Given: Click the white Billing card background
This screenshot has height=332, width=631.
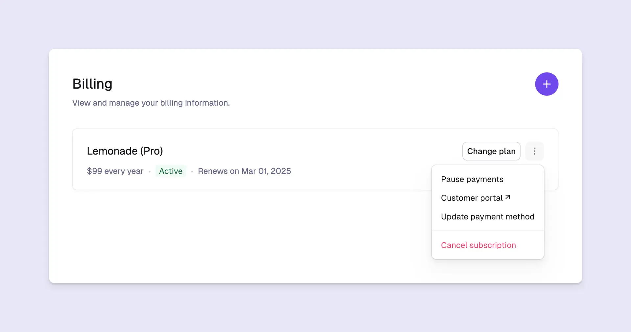Looking at the screenshot, I should tap(230, 236).
